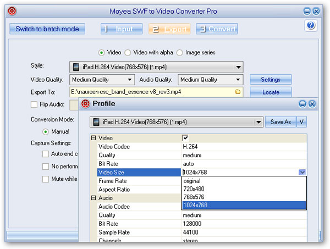Click the Moyea app logo in title bar
The image size is (330, 249).
pyautogui.click(x=12, y=11)
